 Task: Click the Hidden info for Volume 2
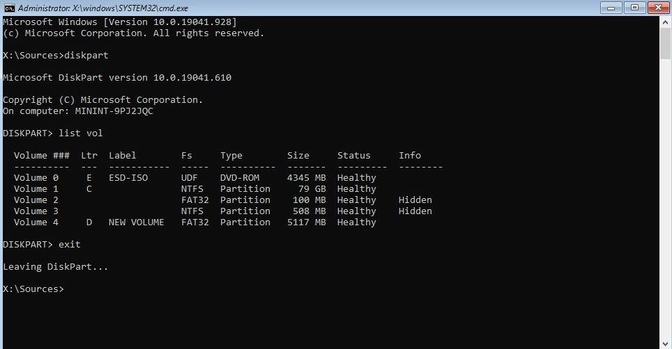tap(415, 200)
